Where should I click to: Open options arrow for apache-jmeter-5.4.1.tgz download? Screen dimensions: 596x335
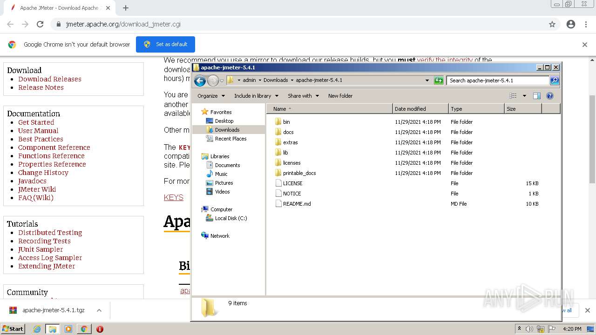[x=99, y=310]
